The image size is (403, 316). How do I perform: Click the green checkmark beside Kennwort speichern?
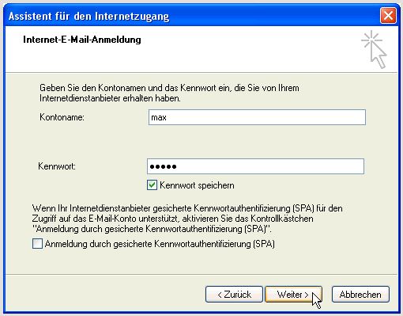coord(152,185)
